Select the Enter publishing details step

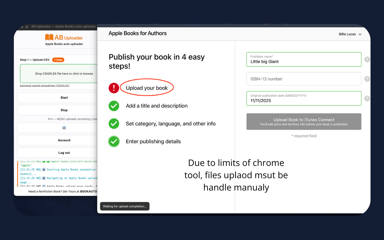click(x=153, y=141)
